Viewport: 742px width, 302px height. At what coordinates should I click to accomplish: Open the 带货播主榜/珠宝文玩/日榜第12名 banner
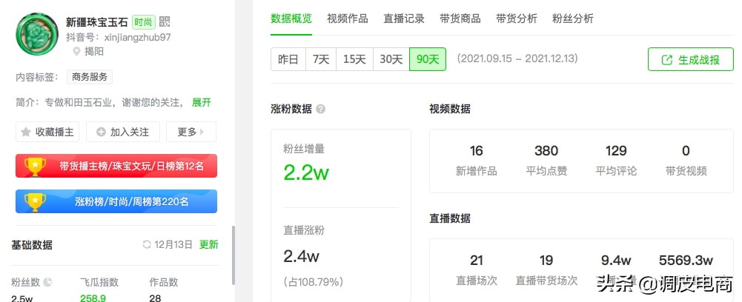coord(116,166)
